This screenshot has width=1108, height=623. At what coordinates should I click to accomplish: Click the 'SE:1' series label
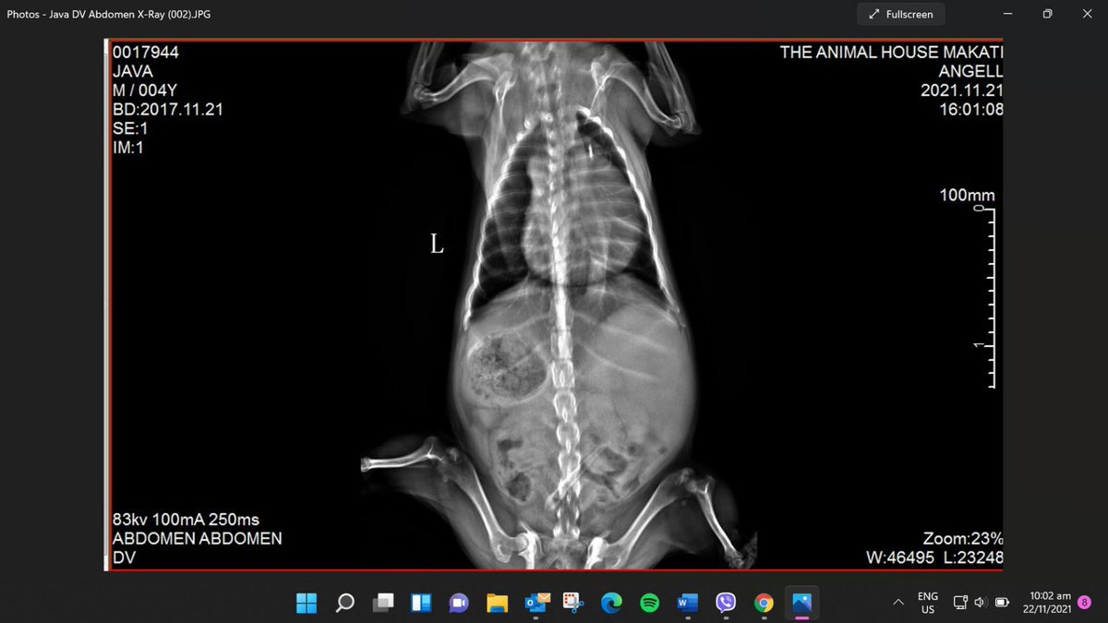[x=130, y=127]
